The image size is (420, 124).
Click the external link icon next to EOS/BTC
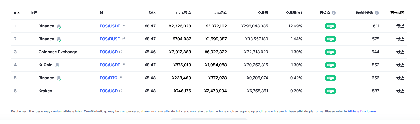[120, 78]
